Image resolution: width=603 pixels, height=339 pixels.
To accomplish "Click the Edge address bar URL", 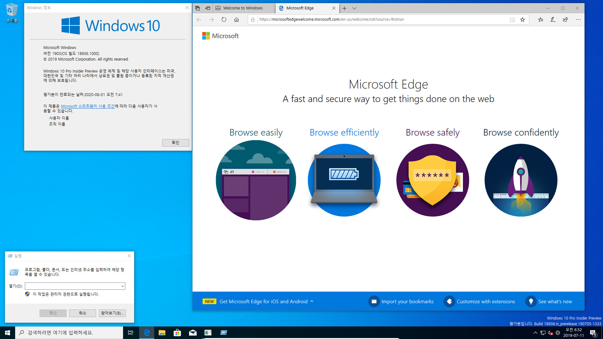I will pos(331,19).
